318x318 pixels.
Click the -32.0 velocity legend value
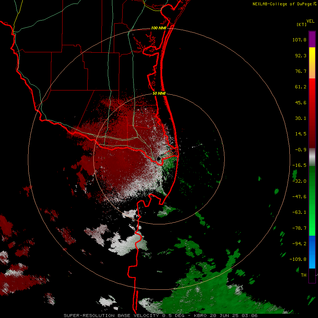[299, 181]
